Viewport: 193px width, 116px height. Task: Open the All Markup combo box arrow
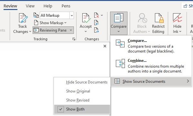[x=72, y=15]
